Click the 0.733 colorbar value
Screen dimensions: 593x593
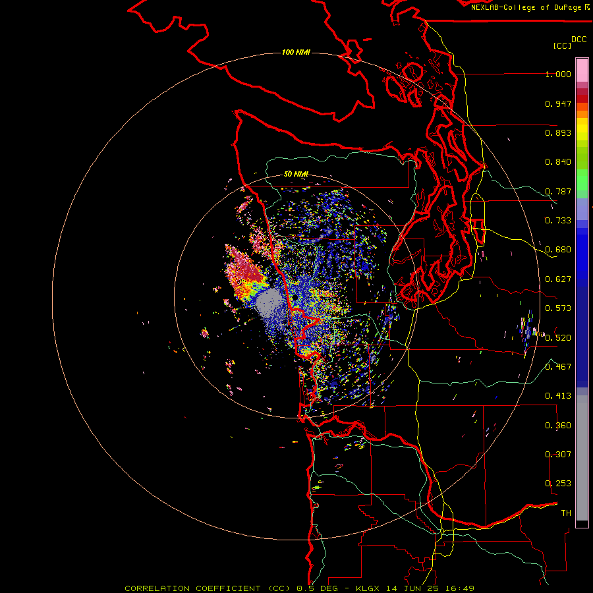coord(558,221)
